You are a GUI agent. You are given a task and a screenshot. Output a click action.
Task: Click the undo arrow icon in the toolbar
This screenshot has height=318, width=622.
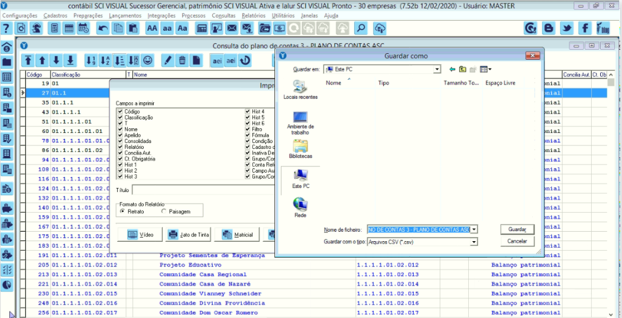(x=103, y=28)
